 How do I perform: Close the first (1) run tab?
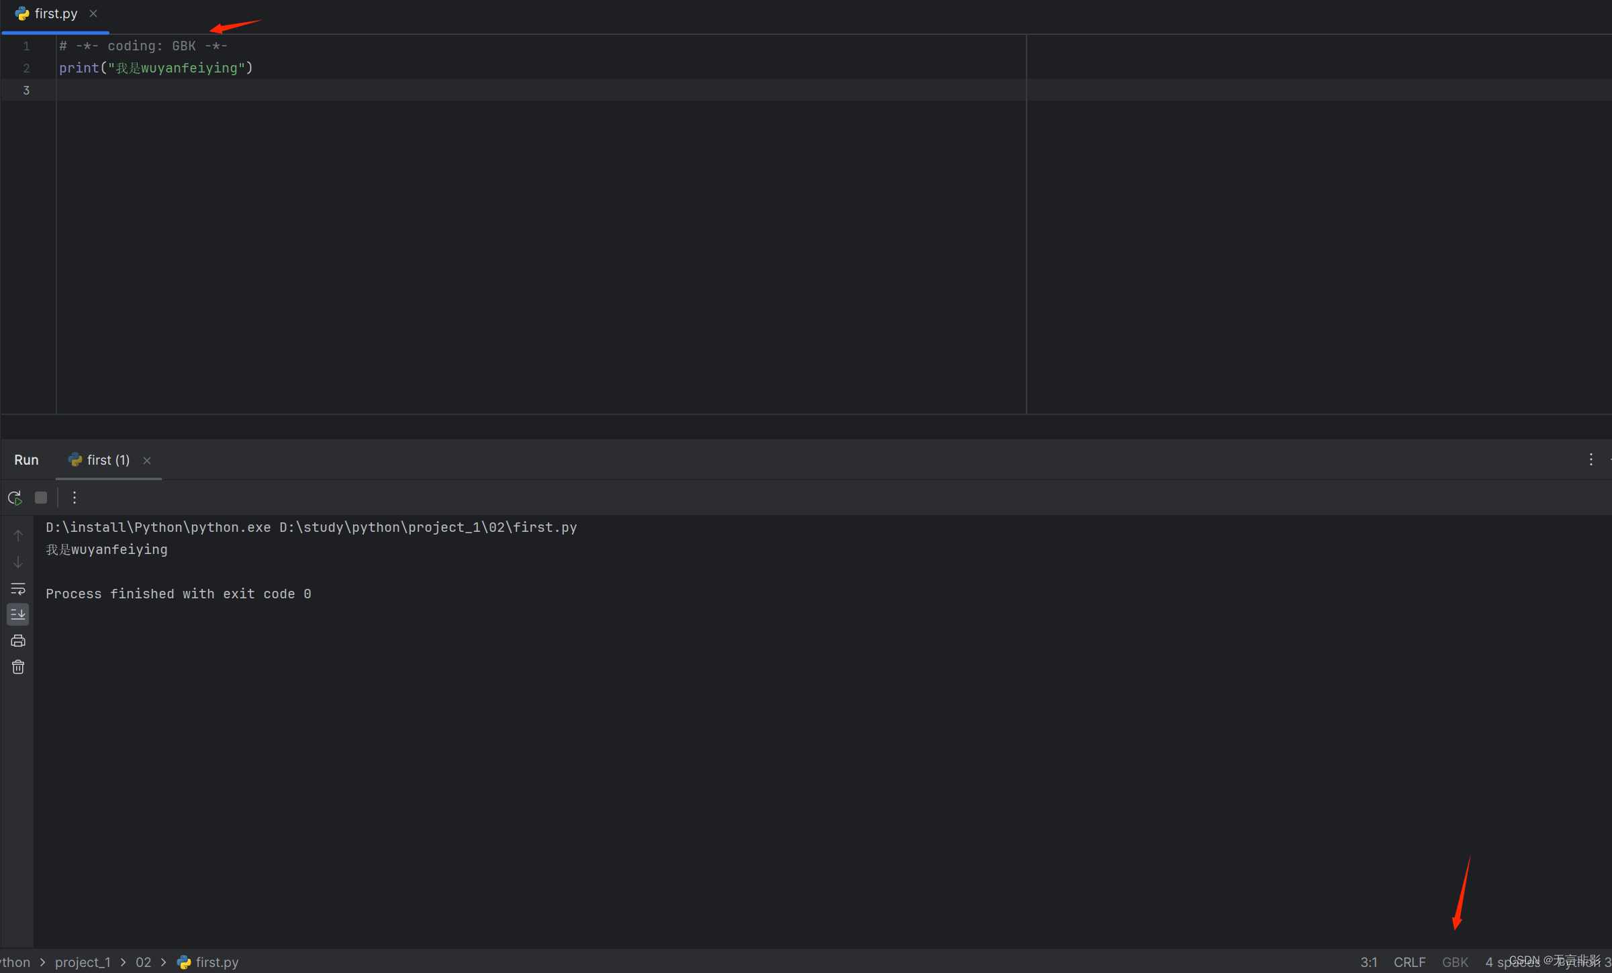click(x=147, y=461)
